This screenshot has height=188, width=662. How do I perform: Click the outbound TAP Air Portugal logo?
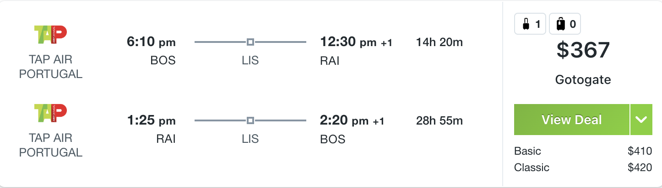(x=51, y=36)
